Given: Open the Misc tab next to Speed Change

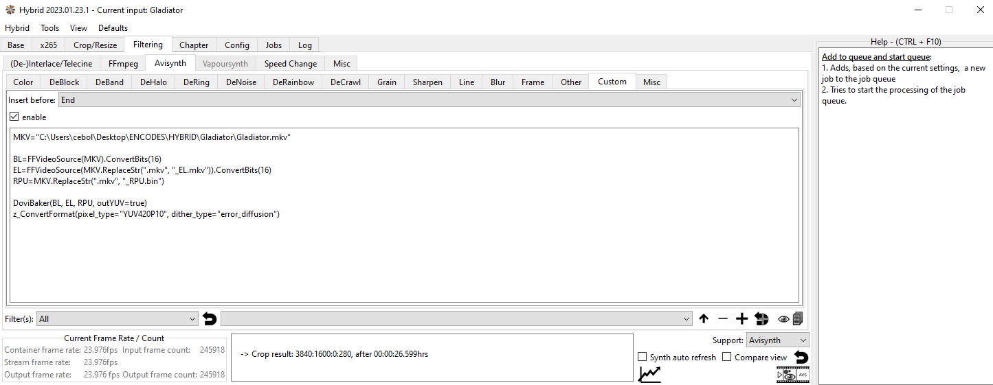Looking at the screenshot, I should [x=342, y=64].
